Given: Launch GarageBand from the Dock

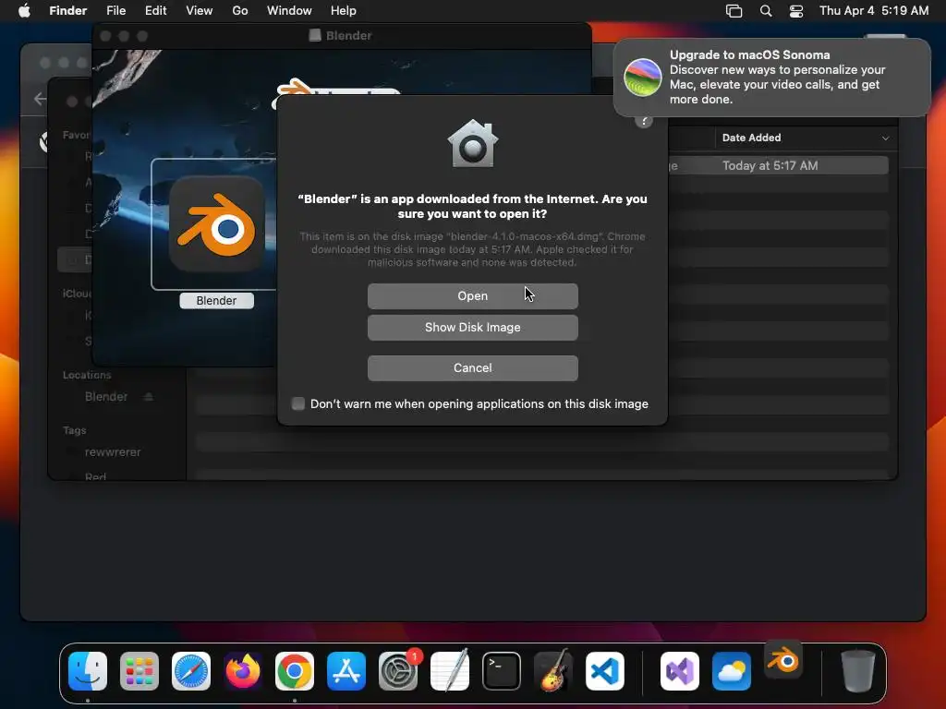Looking at the screenshot, I should [553, 670].
